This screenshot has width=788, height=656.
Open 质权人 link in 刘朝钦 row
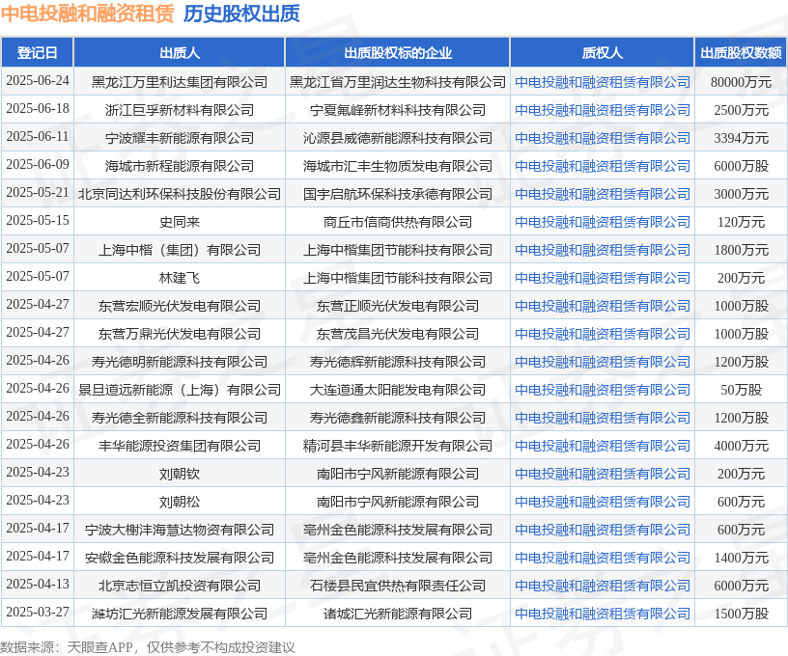point(602,474)
